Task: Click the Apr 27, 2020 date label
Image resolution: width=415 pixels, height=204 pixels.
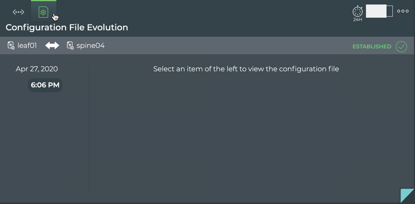Action: (x=37, y=69)
